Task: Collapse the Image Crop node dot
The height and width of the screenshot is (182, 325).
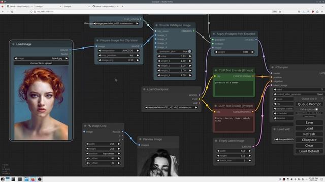Action: tap(85, 126)
